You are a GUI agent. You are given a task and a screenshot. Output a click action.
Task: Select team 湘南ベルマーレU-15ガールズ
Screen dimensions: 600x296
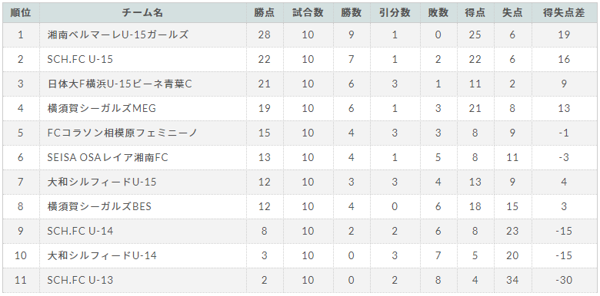[x=118, y=35]
